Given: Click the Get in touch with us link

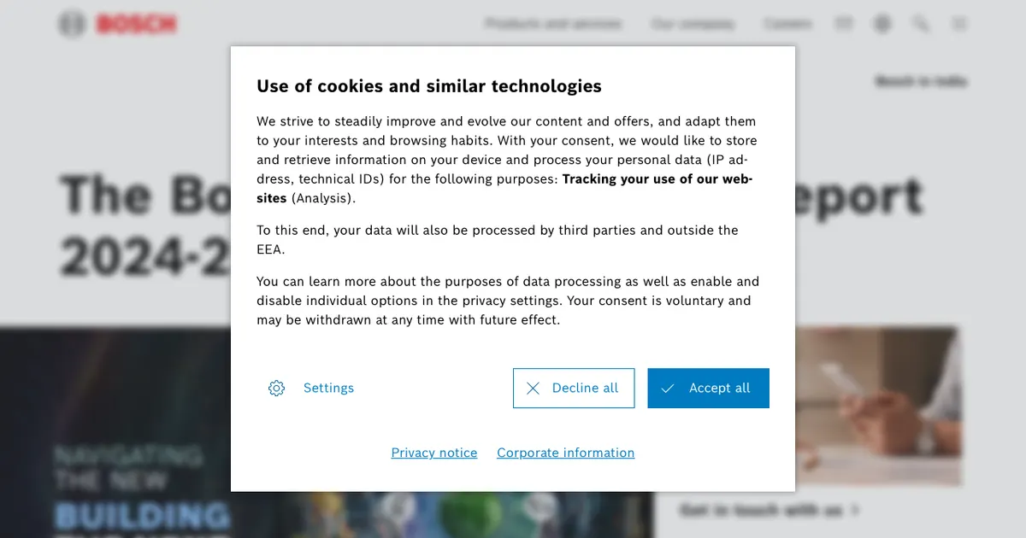Looking at the screenshot, I should 769,511.
